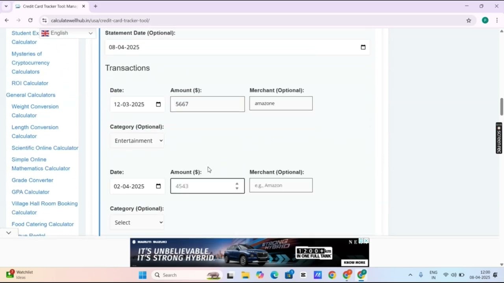
Task: Open the Wi-Fi network tray icon
Action: click(x=446, y=275)
